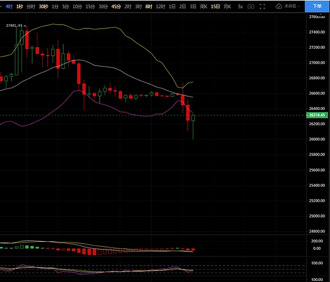The width and height of the screenshot is (330, 282).
Task: Switch to the 分时 chart view
Action: click(x=31, y=6)
